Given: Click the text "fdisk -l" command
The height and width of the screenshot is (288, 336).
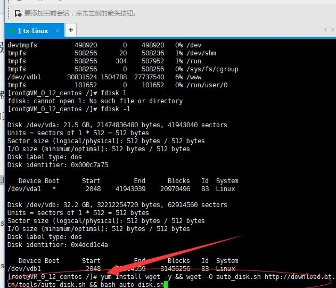Looking at the screenshot, I should pos(116,109).
